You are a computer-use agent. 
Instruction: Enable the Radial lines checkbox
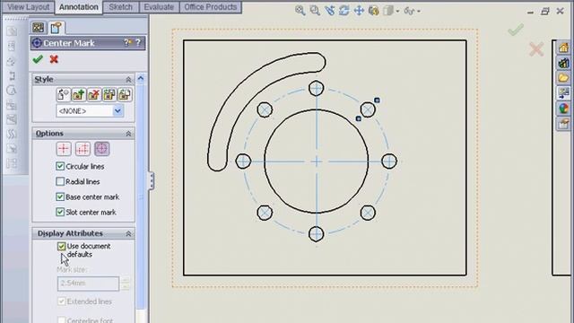point(60,181)
